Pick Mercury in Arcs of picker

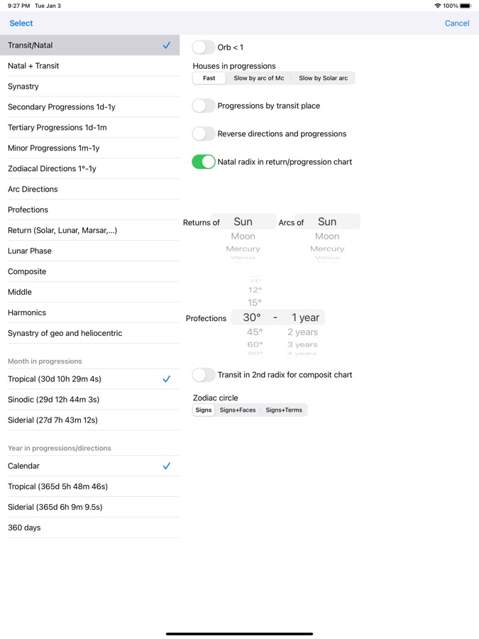tap(327, 249)
